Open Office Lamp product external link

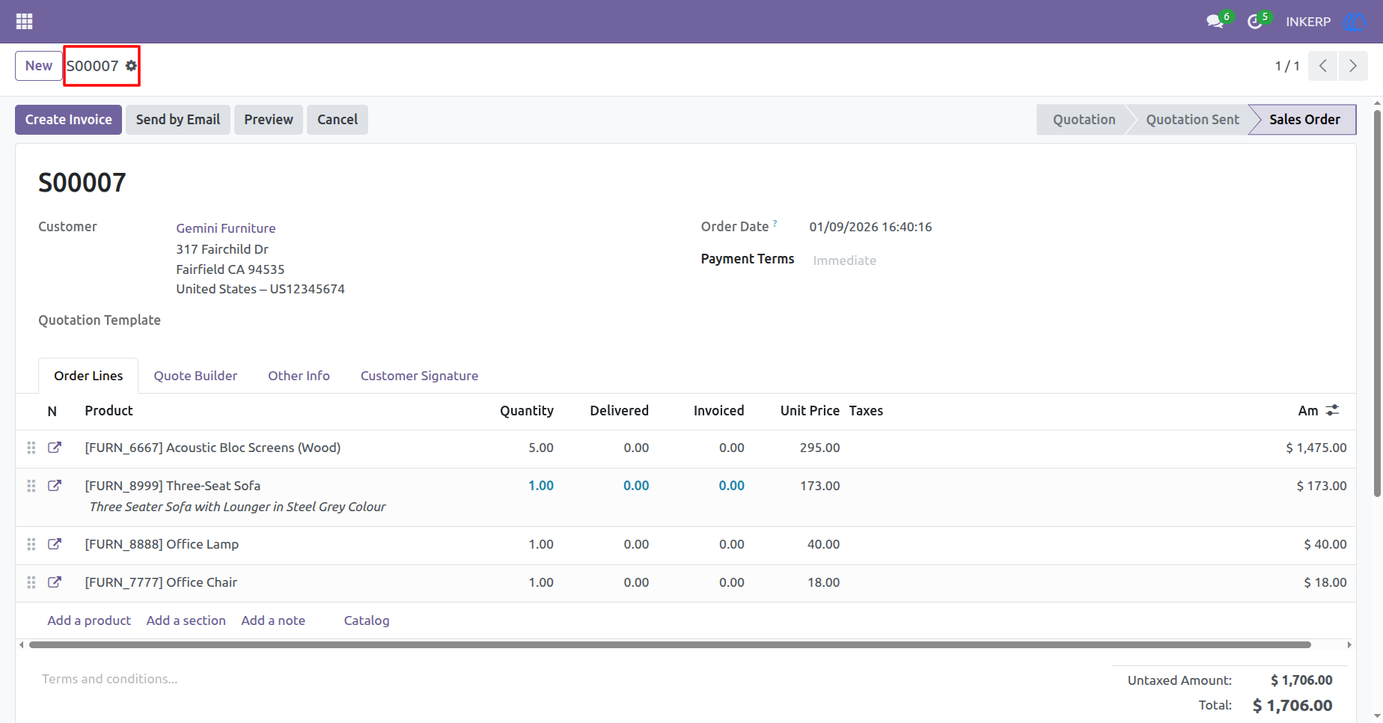pos(55,544)
